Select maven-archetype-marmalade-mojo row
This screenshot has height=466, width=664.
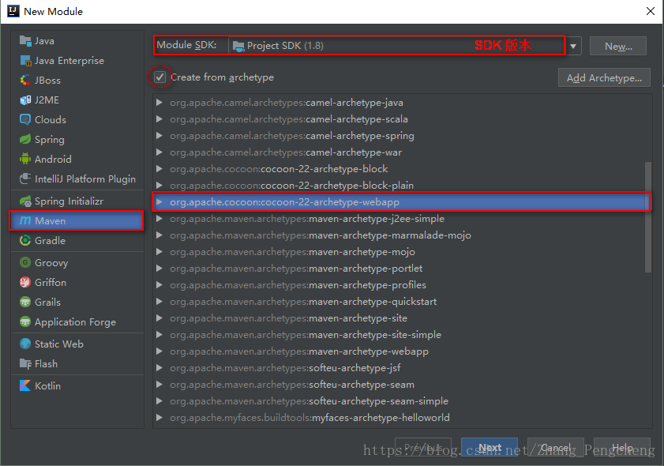[402, 235]
